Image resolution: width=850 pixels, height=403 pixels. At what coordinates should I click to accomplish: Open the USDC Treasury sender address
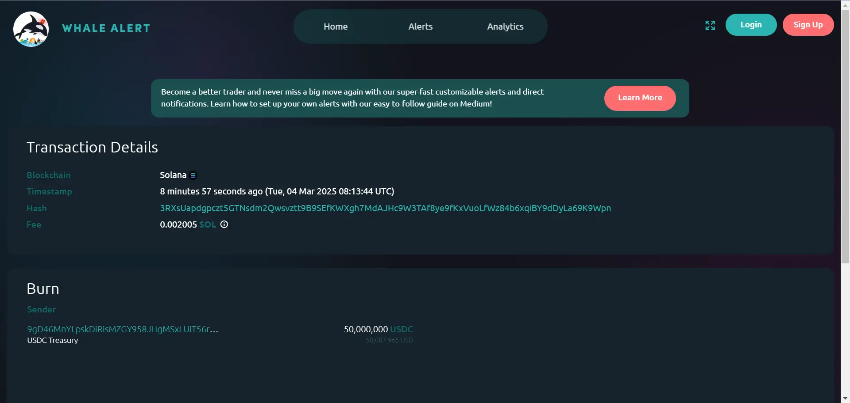pos(123,329)
